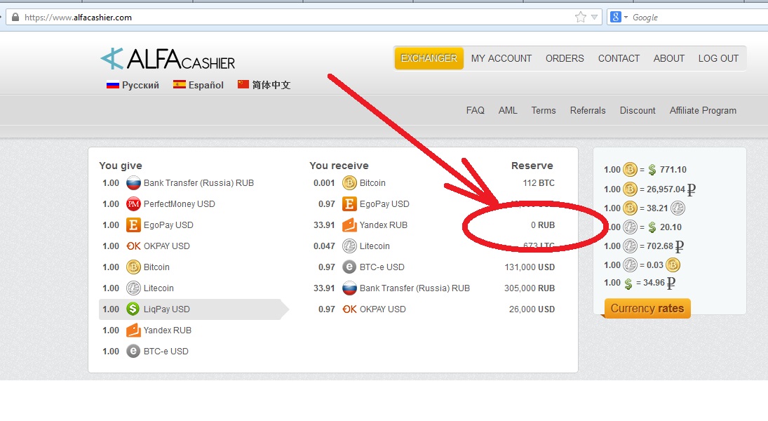Click the Google search engine icon
The width and height of the screenshot is (768, 421).
tap(616, 17)
